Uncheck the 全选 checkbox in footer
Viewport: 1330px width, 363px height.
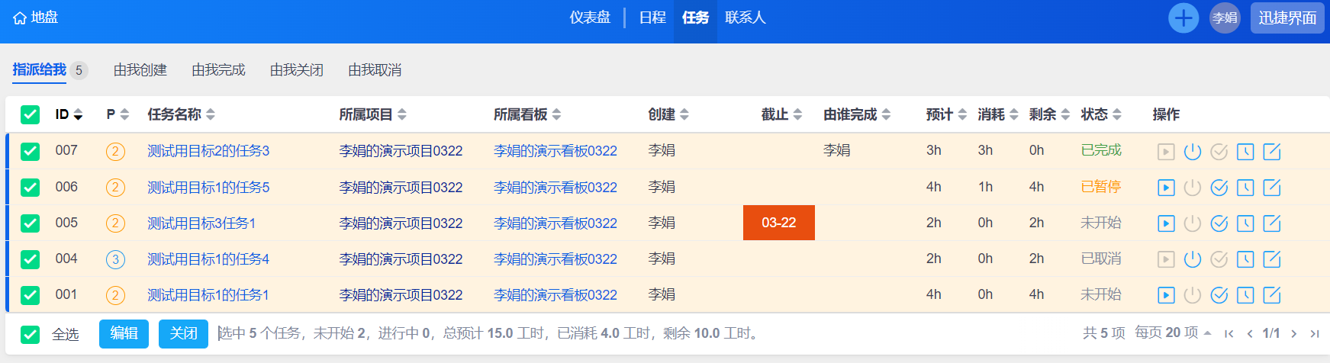(30, 334)
